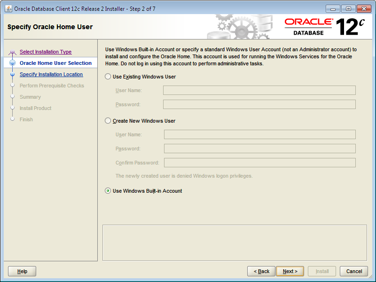Choose Use Windows Built-in Account radio button

[108, 191]
